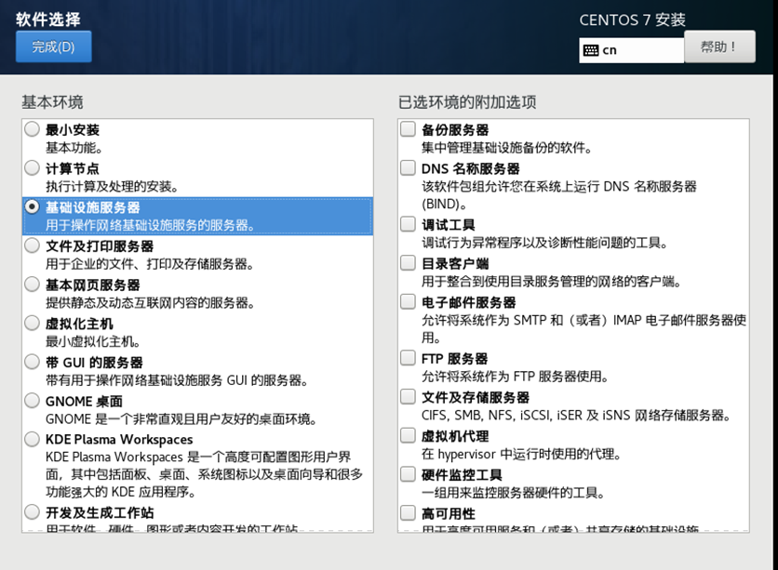Image resolution: width=778 pixels, height=570 pixels.
Task: Click the 基本环境 section heading
Action: click(x=53, y=102)
